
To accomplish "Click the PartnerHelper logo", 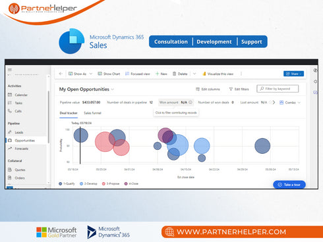I will (x=43, y=9).
